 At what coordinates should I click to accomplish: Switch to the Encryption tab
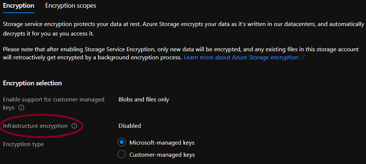(x=19, y=5)
